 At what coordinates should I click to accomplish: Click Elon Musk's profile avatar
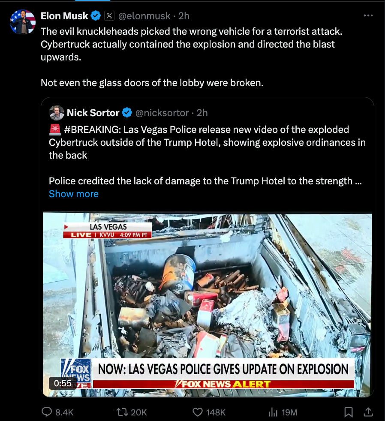pyautogui.click(x=23, y=22)
